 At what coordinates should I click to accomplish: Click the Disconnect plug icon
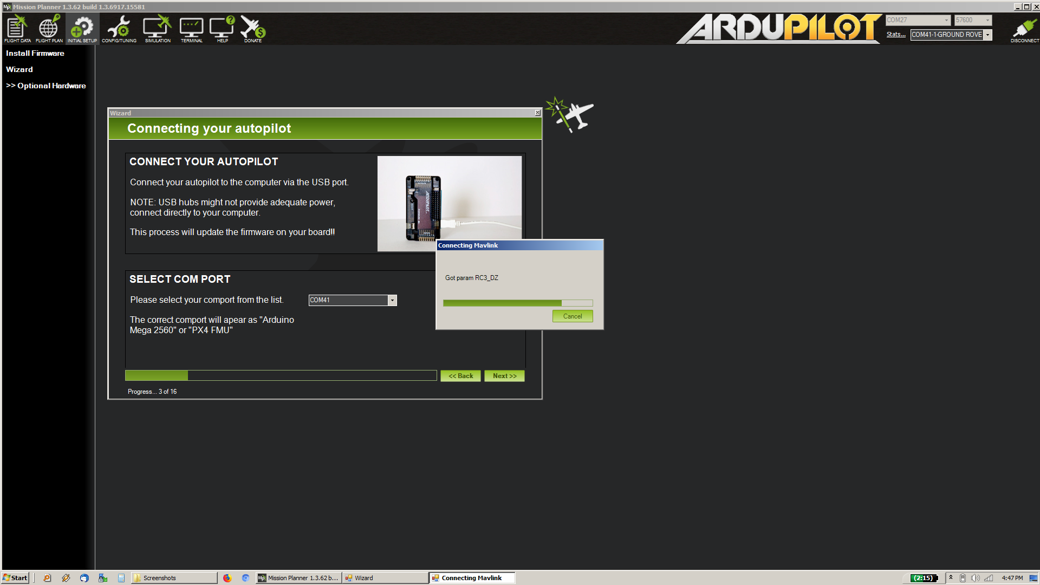point(1024,30)
